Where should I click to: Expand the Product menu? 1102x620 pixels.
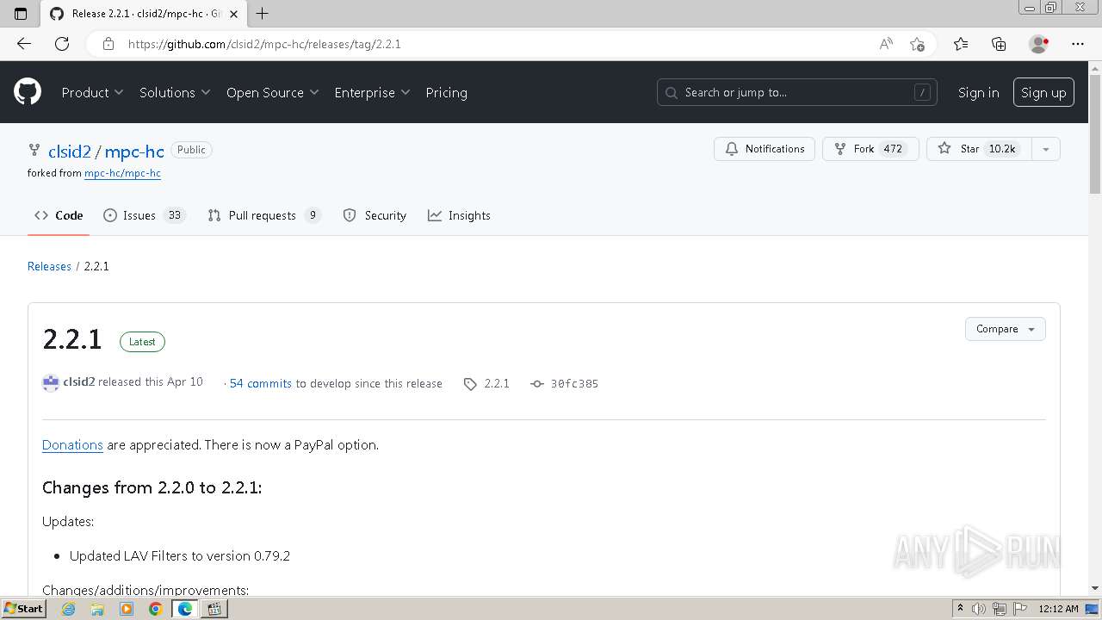point(92,92)
